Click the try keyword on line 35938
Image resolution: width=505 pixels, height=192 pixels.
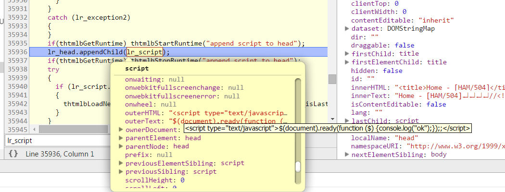pos(53,70)
